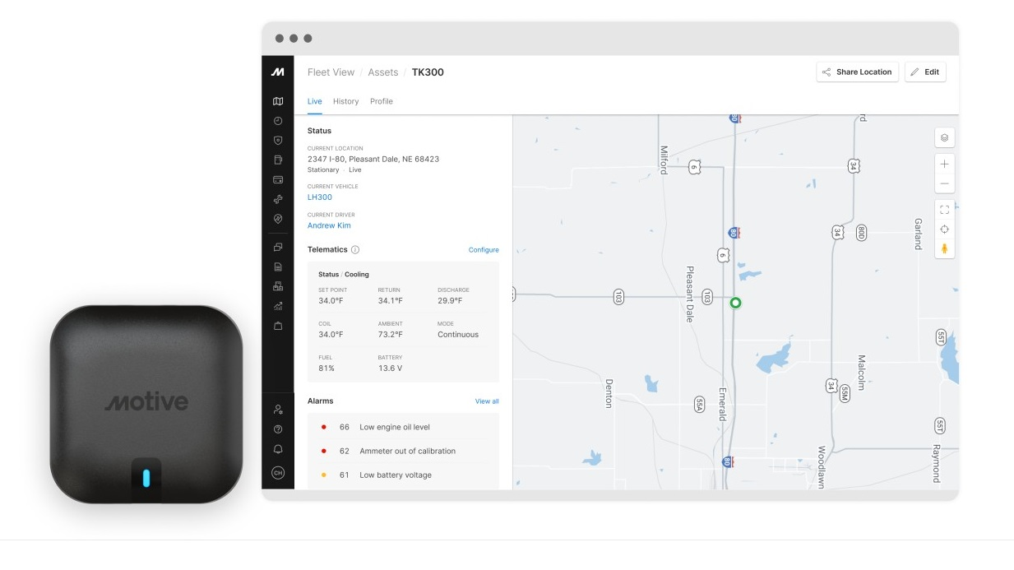
Task: Click Configure in the Telematics section
Action: pos(484,249)
